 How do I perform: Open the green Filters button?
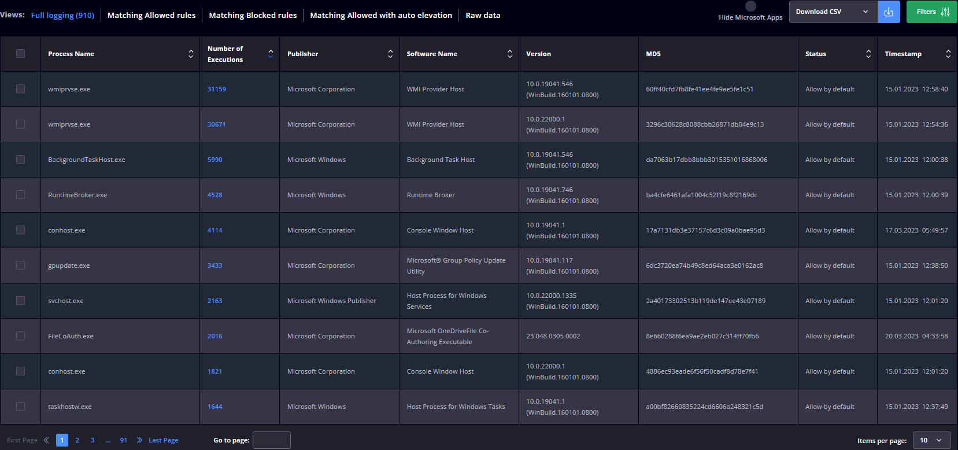931,12
